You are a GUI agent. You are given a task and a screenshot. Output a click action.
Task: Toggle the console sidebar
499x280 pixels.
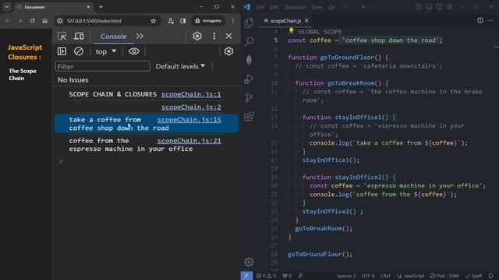tap(62, 51)
